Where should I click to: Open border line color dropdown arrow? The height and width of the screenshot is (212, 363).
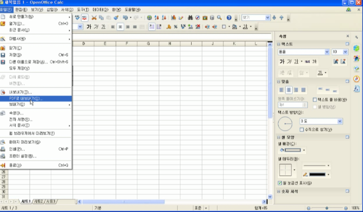328,175
